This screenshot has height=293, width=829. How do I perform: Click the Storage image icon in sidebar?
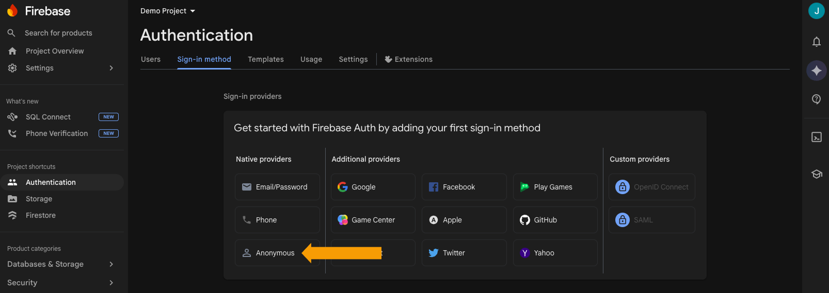tap(12, 199)
